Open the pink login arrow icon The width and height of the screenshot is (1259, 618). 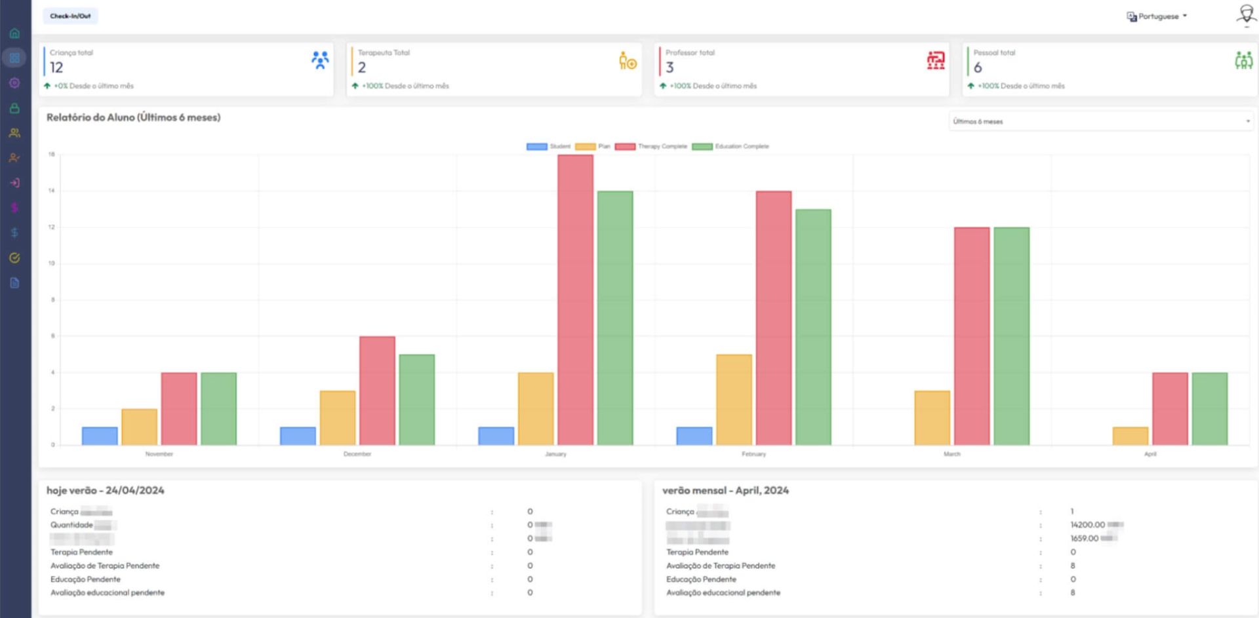click(x=14, y=183)
